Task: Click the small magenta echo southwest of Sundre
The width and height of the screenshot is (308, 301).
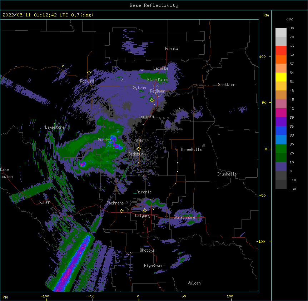Action: tap(83, 164)
